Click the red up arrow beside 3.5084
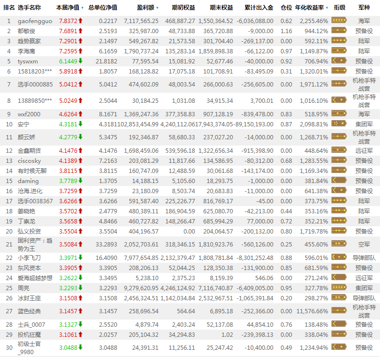380x357 pixels. 80,244
